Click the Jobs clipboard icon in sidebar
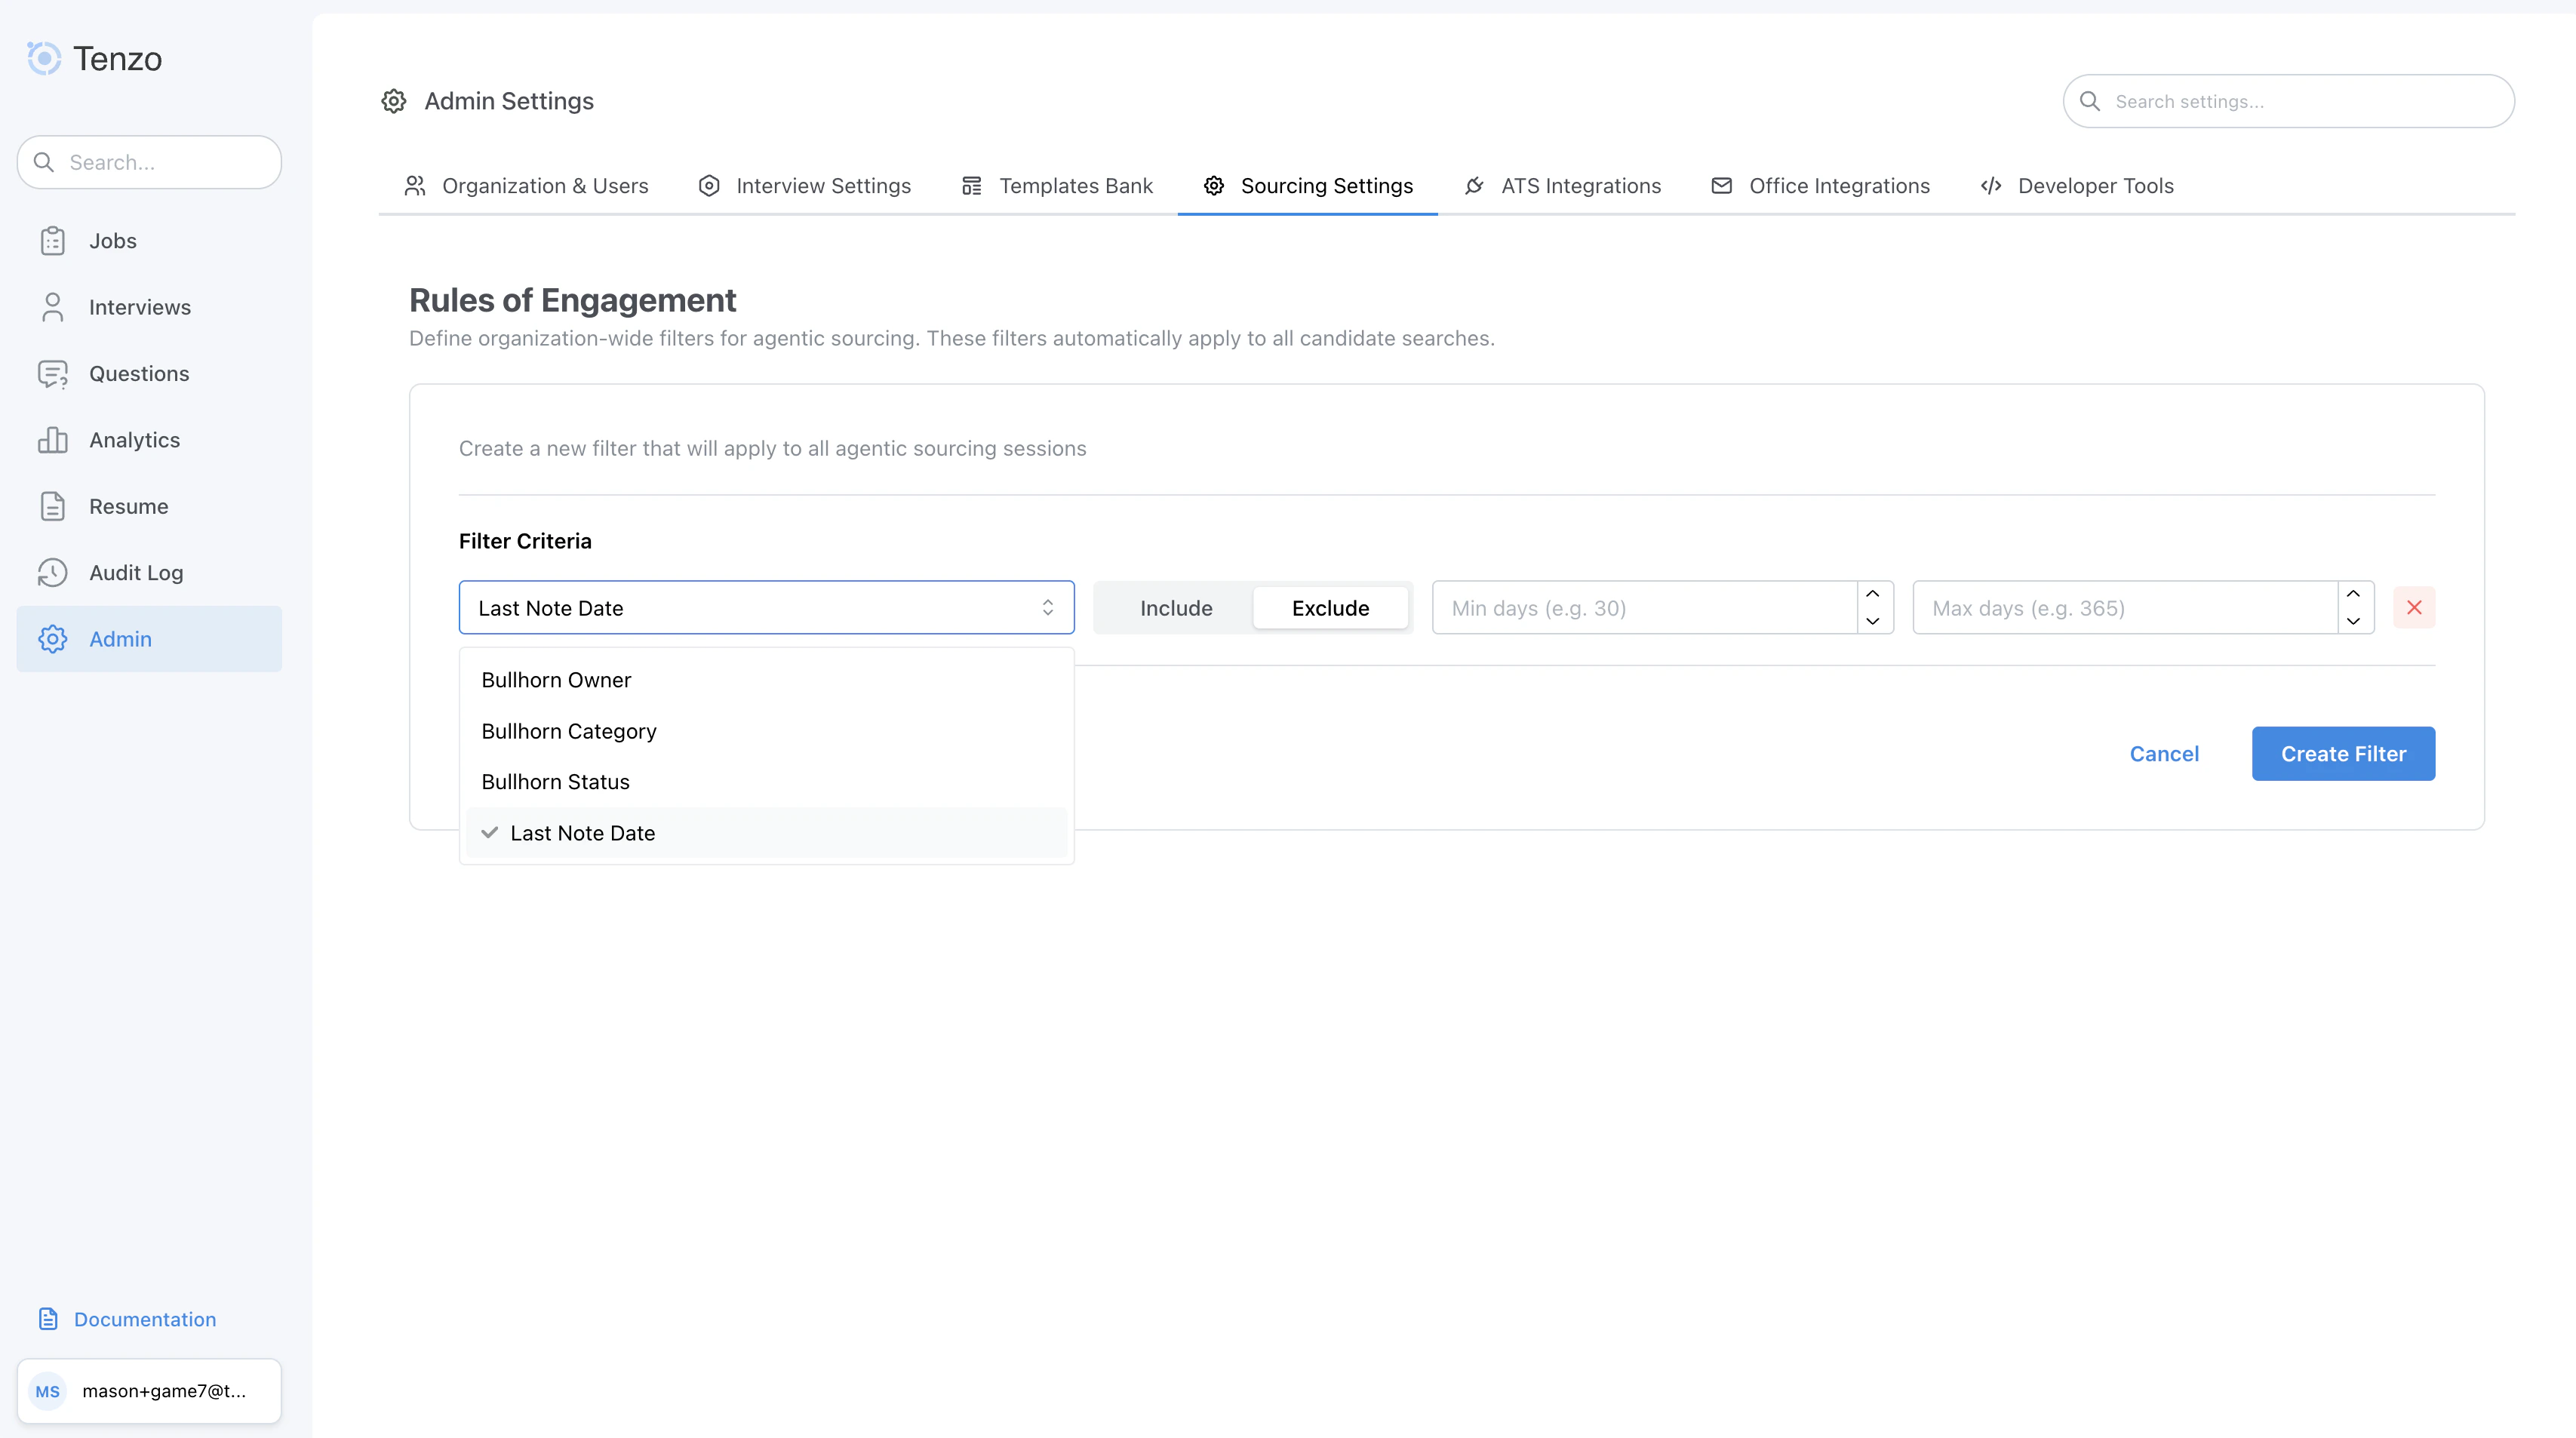Screen dimensions: 2576x1438 [x=53, y=241]
